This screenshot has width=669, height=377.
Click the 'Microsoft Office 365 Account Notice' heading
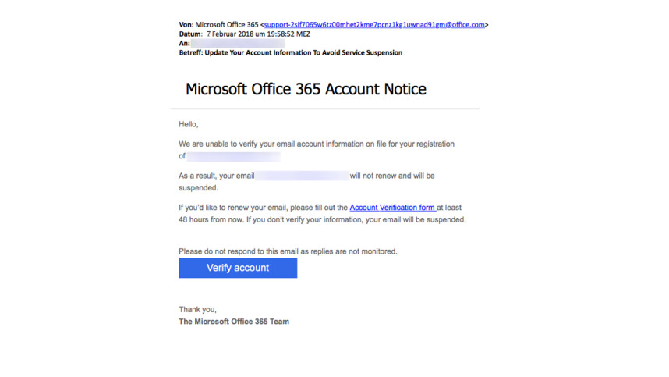(x=306, y=89)
